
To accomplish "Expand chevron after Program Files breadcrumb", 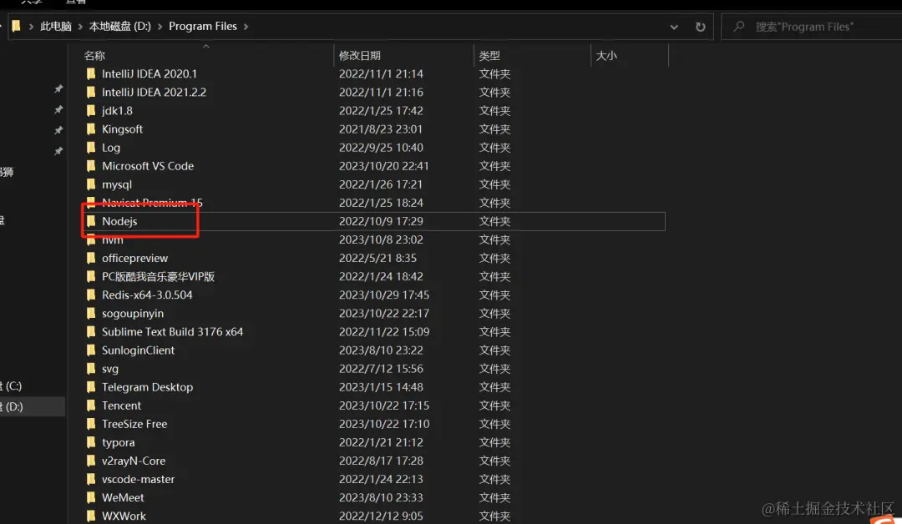I will (x=246, y=27).
